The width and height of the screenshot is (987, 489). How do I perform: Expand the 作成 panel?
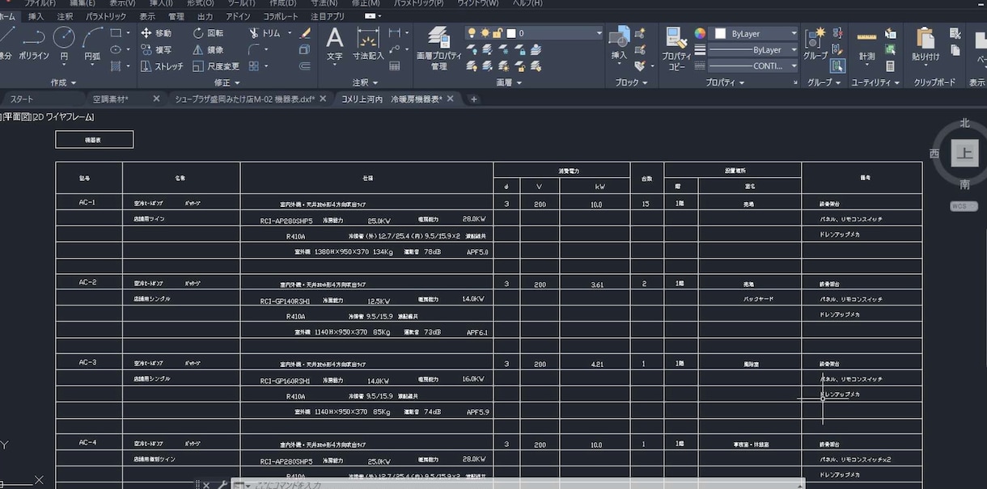coord(63,82)
